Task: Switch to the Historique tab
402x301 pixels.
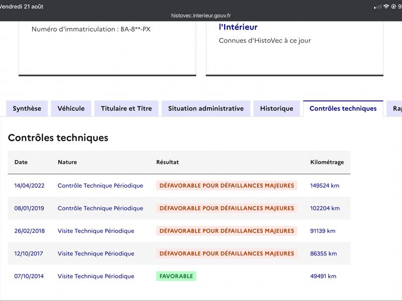Action: (x=277, y=108)
